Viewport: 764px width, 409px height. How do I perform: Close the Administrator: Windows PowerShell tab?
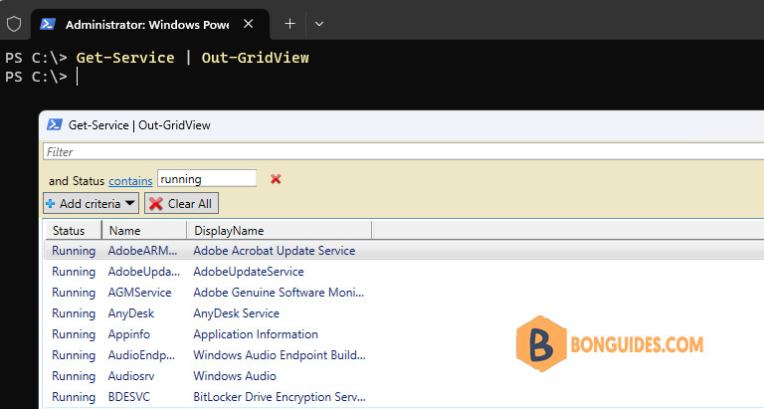(248, 24)
